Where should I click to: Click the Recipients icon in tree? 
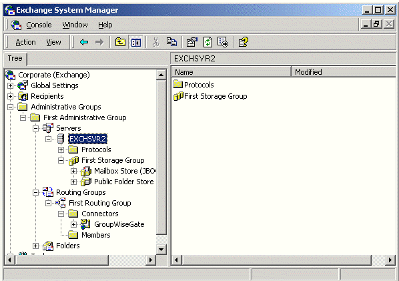coord(23,96)
